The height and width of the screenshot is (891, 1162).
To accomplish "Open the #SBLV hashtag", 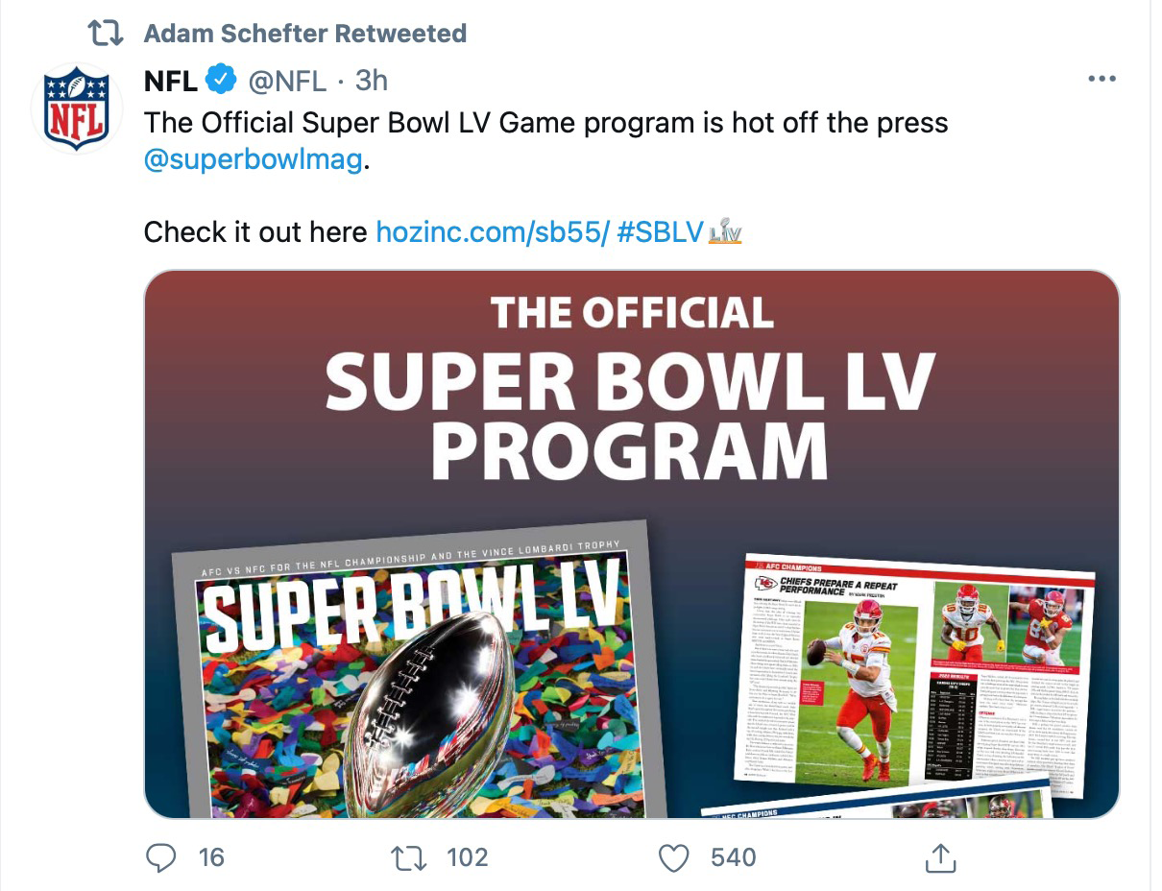I will pos(660,232).
